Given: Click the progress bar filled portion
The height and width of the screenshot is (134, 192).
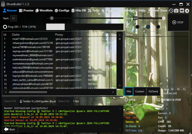Looking at the screenshot, I should 55,27.
